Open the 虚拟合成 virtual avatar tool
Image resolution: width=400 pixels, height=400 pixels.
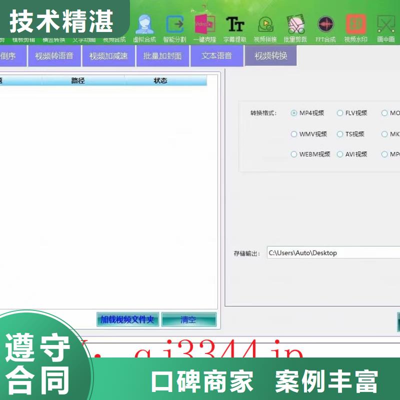pyautogui.click(x=144, y=28)
